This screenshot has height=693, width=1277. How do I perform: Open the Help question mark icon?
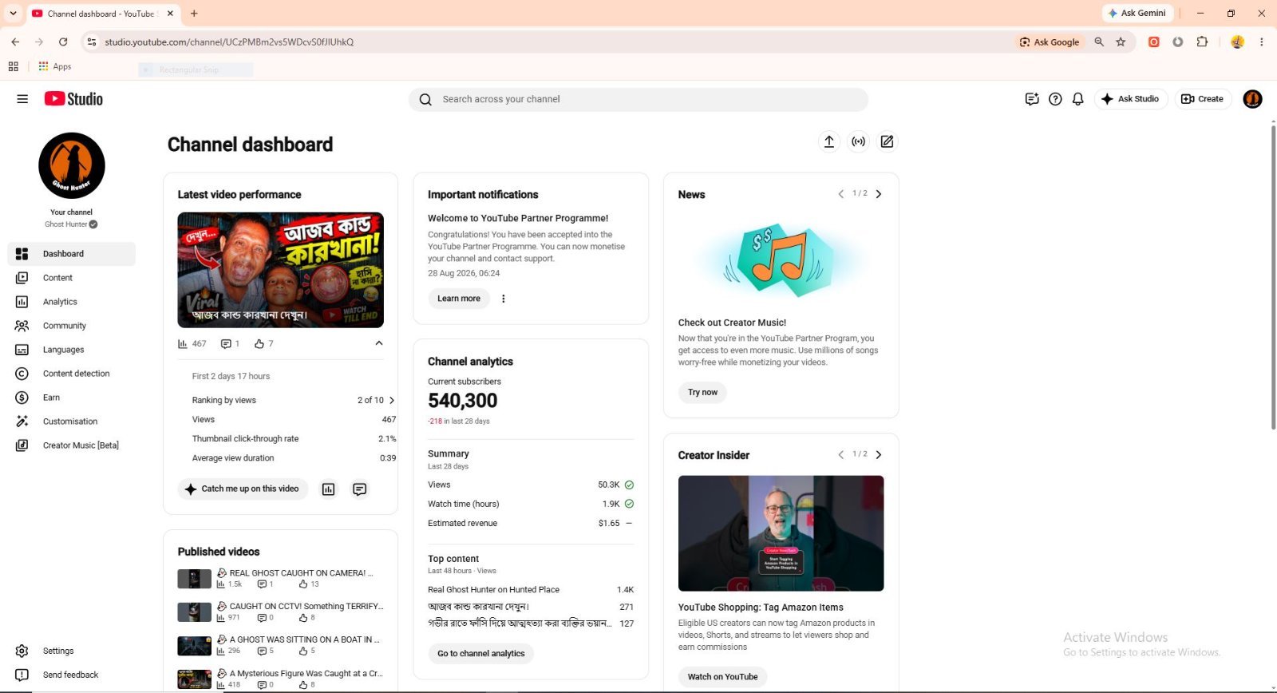point(1055,99)
